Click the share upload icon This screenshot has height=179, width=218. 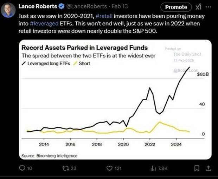[x=208, y=168]
